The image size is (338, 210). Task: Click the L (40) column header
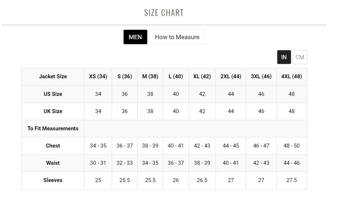(x=176, y=76)
